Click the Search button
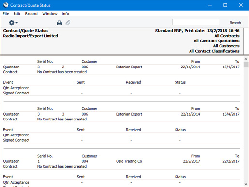The height and width of the screenshot is (187, 249). pyautogui.click(x=235, y=23)
